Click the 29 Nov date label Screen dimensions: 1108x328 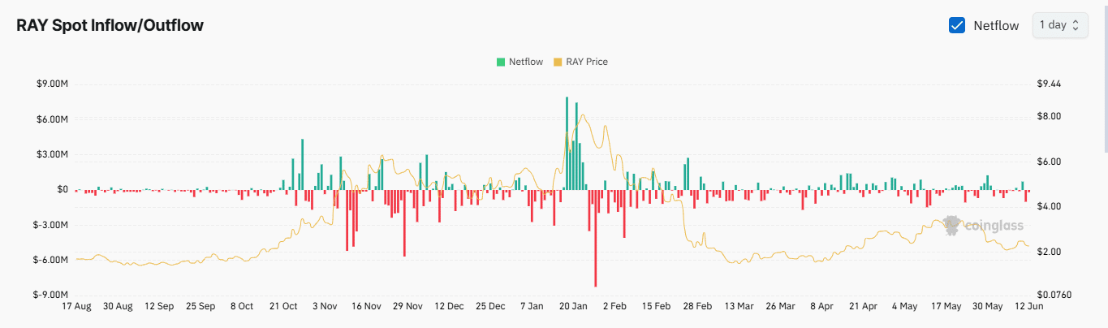(x=407, y=307)
